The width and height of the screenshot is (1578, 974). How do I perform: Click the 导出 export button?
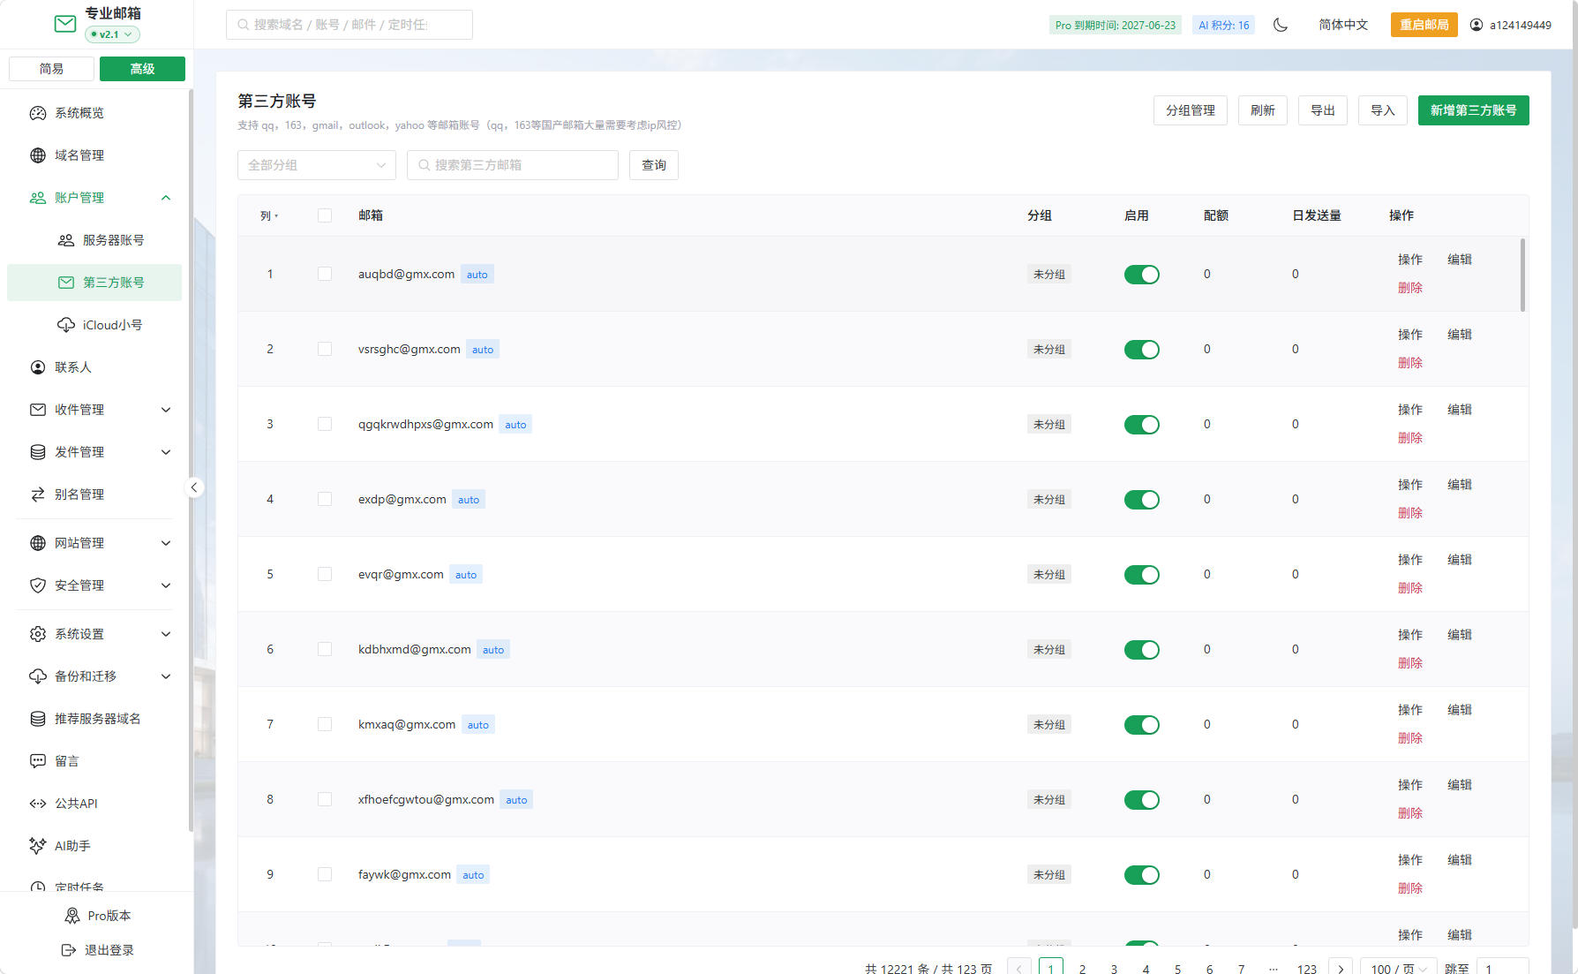[1323, 110]
